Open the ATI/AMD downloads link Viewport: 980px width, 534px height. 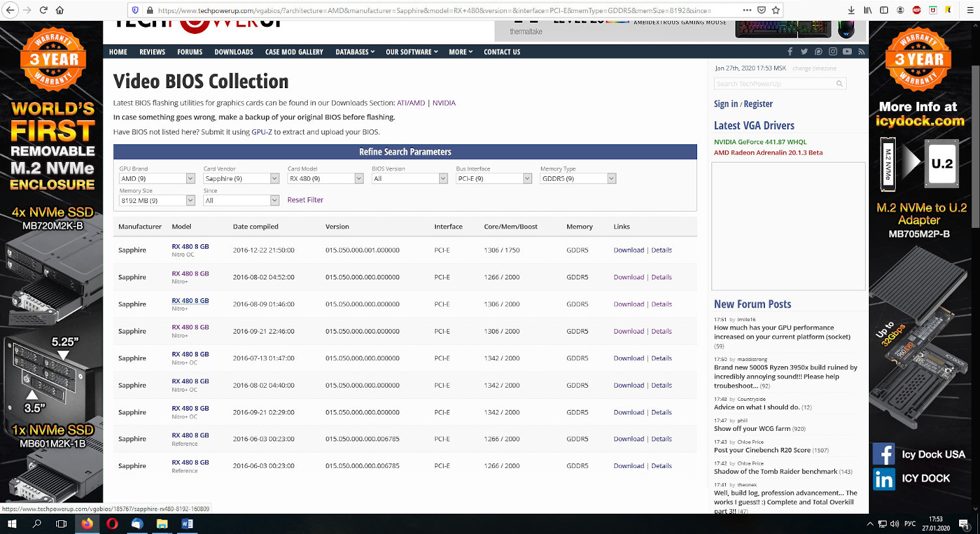pyautogui.click(x=411, y=103)
